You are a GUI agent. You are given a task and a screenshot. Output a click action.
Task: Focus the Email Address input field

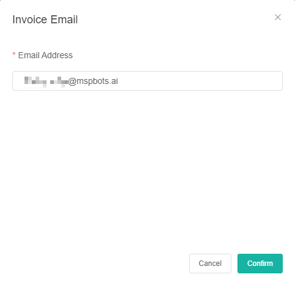(x=147, y=81)
